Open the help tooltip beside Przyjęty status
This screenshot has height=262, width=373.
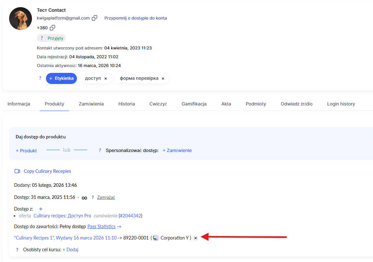(42, 38)
